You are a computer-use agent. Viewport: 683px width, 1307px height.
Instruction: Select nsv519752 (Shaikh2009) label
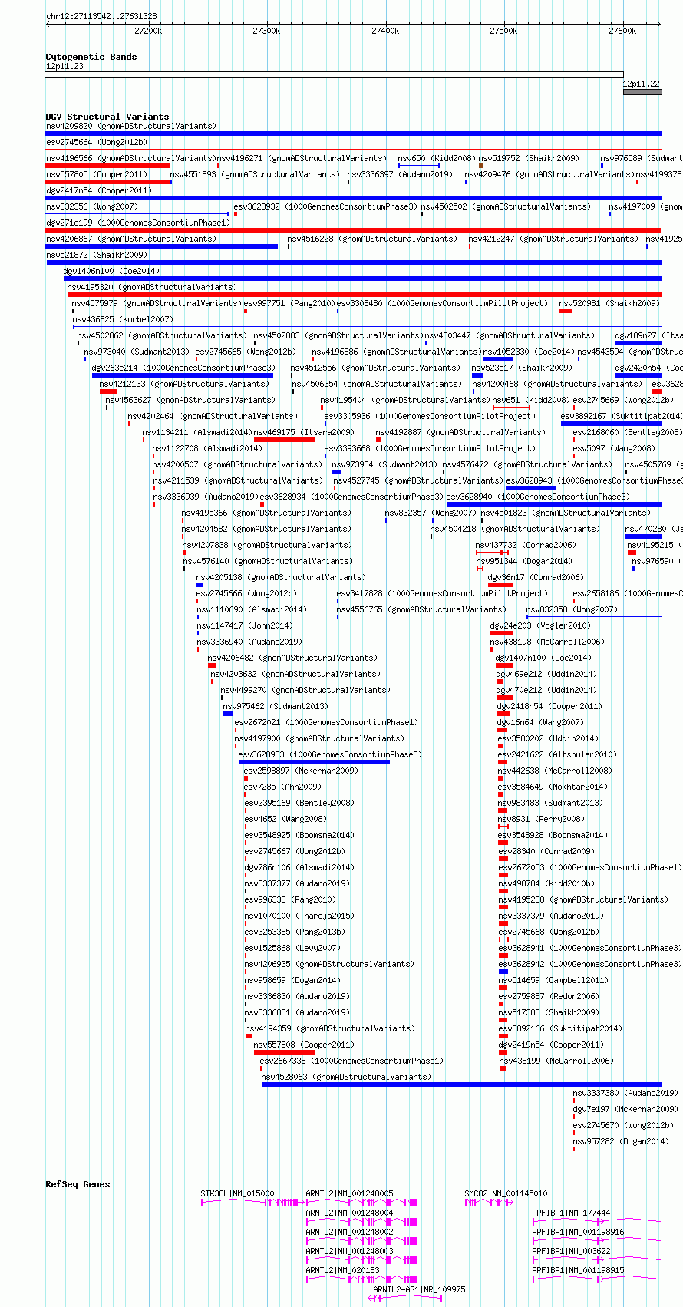529,158
